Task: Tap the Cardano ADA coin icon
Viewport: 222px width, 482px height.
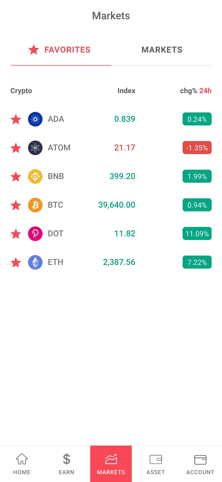Action: click(35, 119)
